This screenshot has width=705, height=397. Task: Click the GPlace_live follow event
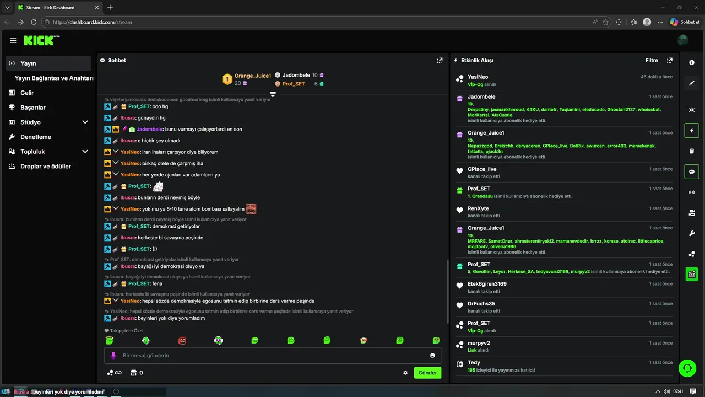point(565,173)
